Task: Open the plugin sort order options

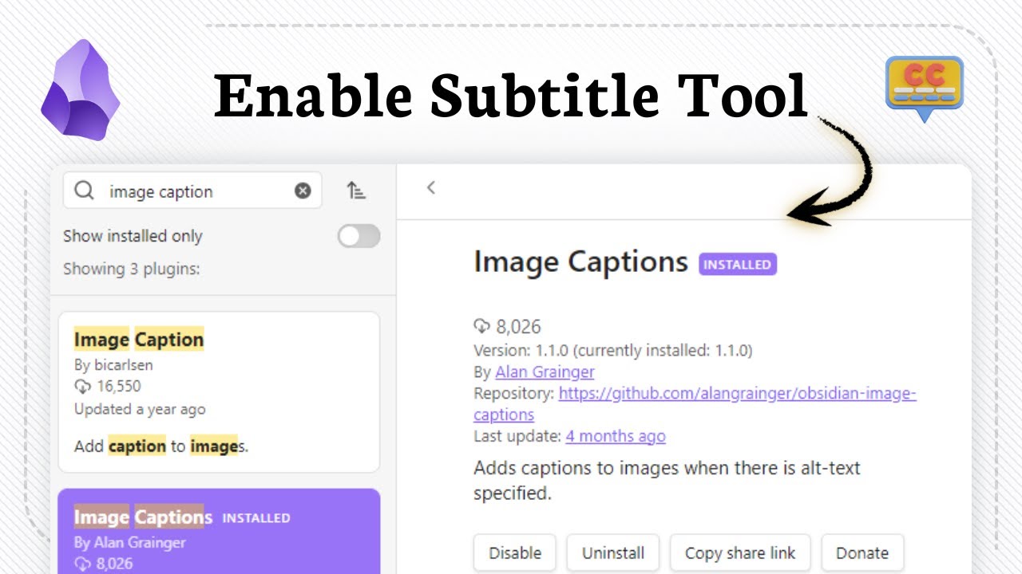Action: pos(355,191)
